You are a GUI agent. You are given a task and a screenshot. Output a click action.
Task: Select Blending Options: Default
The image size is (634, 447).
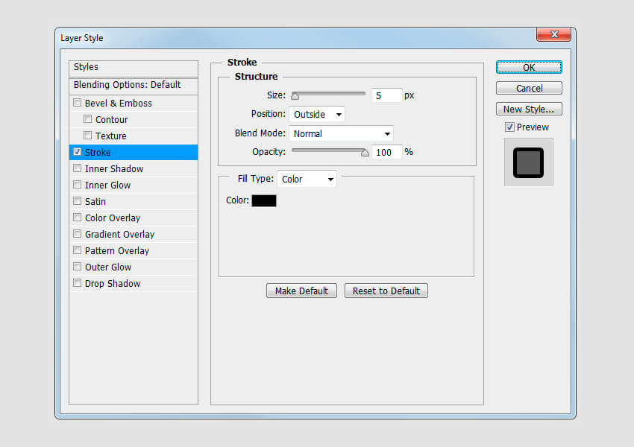pyautogui.click(x=134, y=85)
